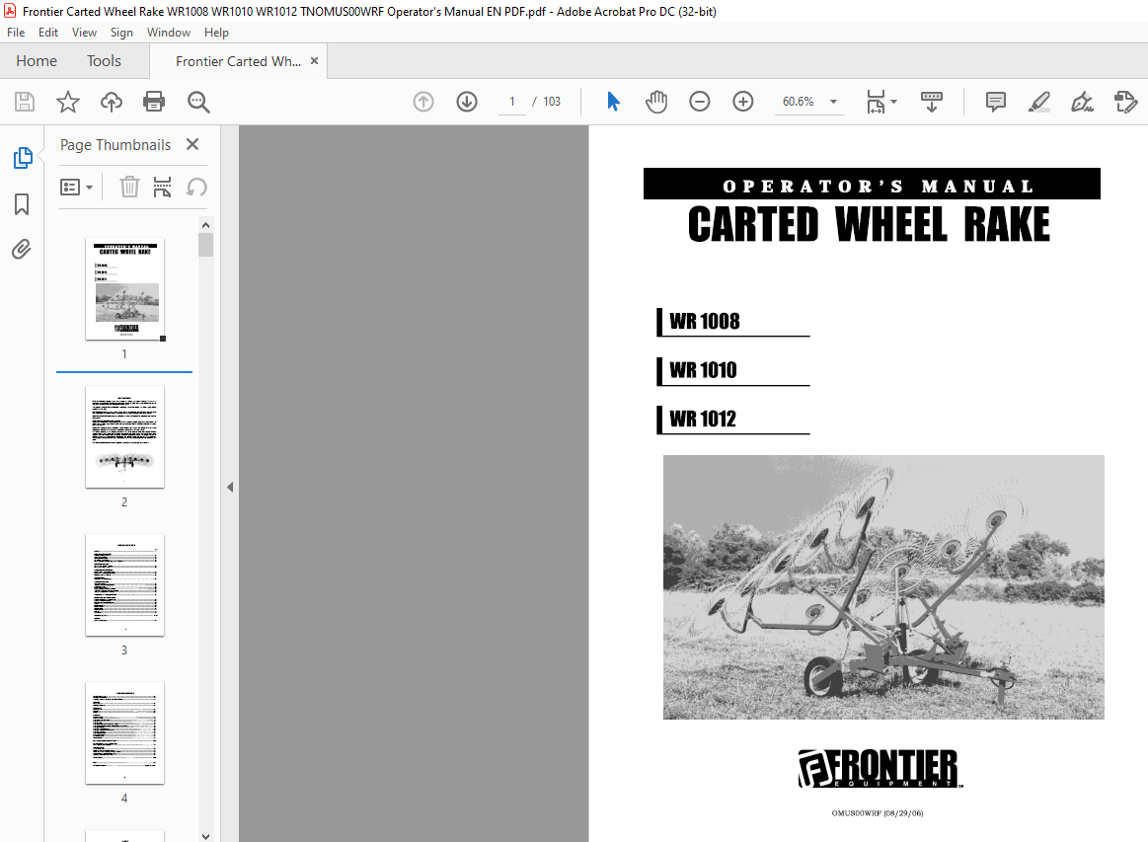Open find text with the magnifier icon
Image resolution: width=1148 pixels, height=842 pixels.
click(x=198, y=102)
